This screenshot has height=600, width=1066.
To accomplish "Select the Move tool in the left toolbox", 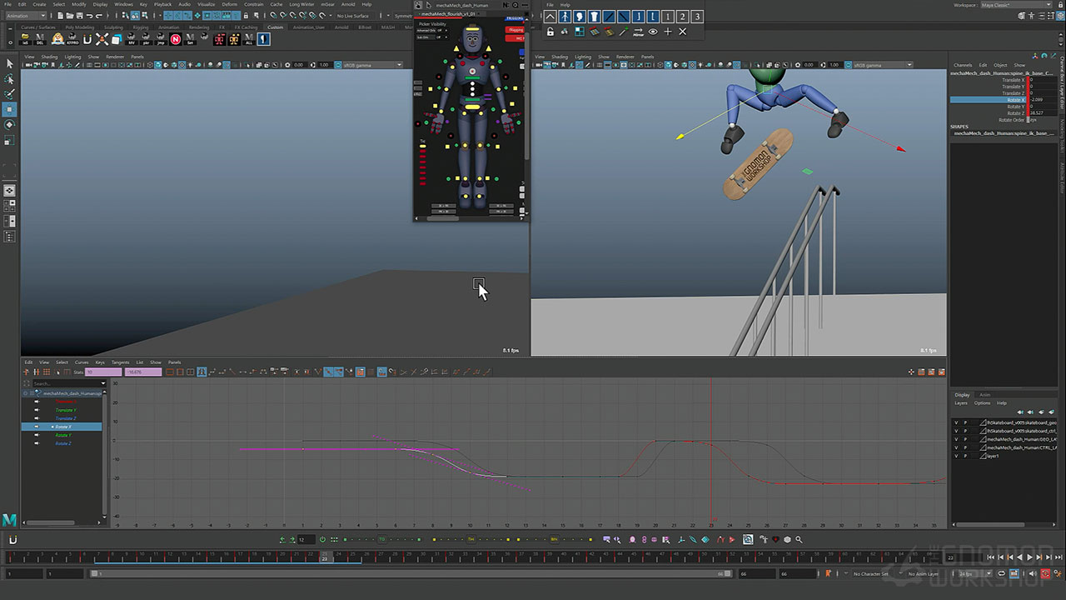I will [9, 109].
